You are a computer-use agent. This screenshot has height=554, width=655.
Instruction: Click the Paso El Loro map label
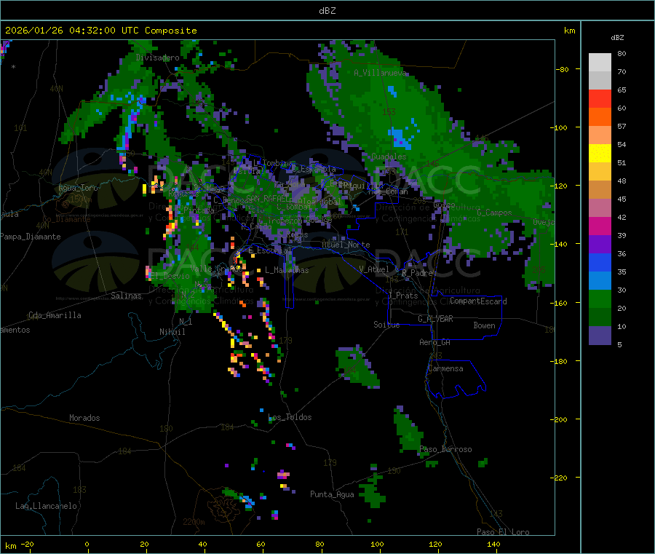pyautogui.click(x=503, y=532)
